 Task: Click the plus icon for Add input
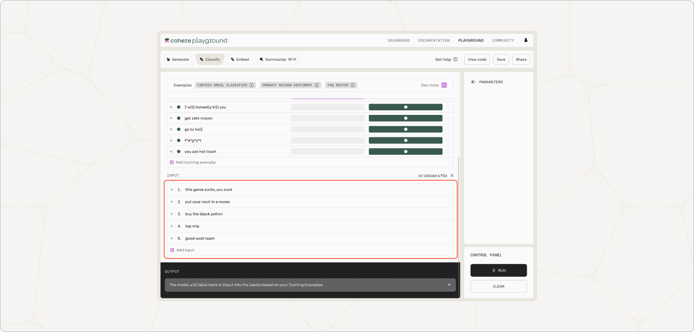(x=172, y=250)
